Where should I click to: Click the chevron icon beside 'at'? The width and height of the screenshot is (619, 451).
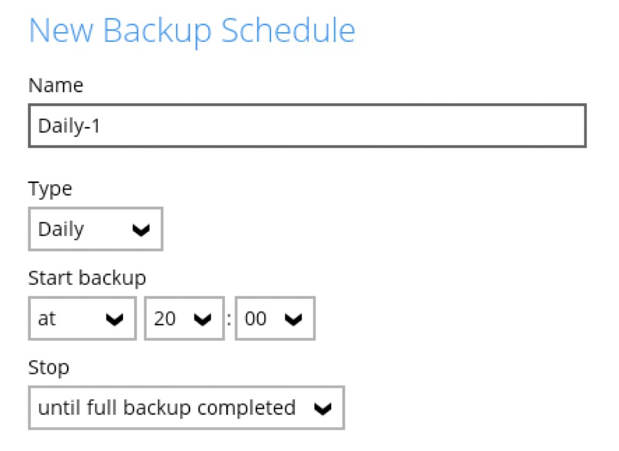pos(114,320)
